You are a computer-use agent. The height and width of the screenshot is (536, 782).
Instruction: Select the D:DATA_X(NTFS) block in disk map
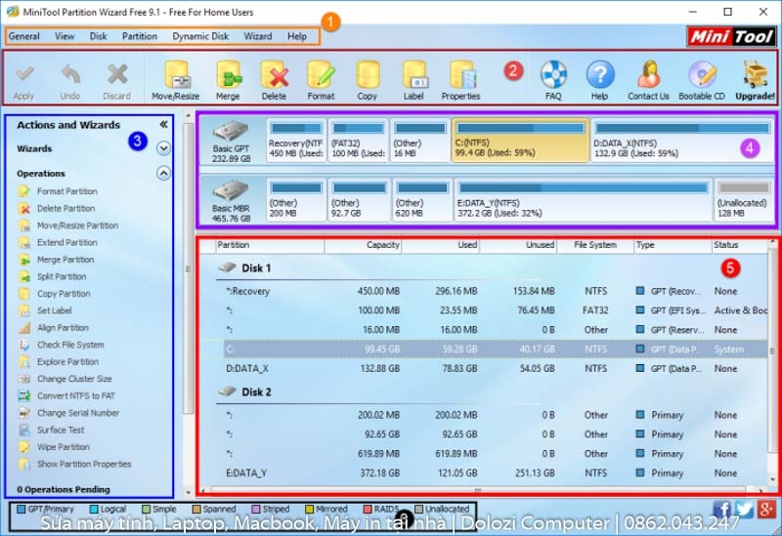680,141
